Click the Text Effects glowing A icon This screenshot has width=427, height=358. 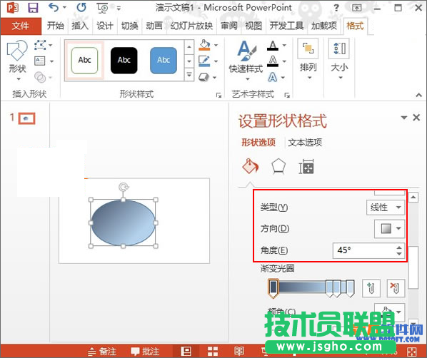click(x=273, y=77)
